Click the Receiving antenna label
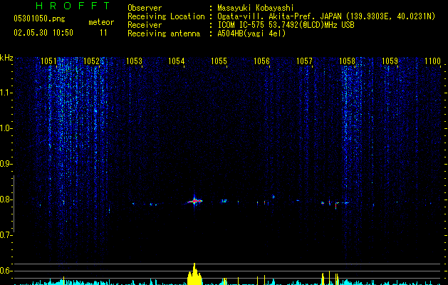This screenshot has height=285, width=448. coord(164,33)
